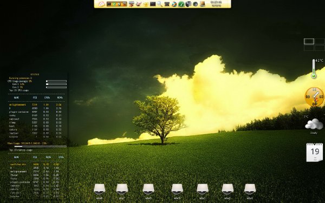Open the start menu icon on the top shelf

pos(102,4)
